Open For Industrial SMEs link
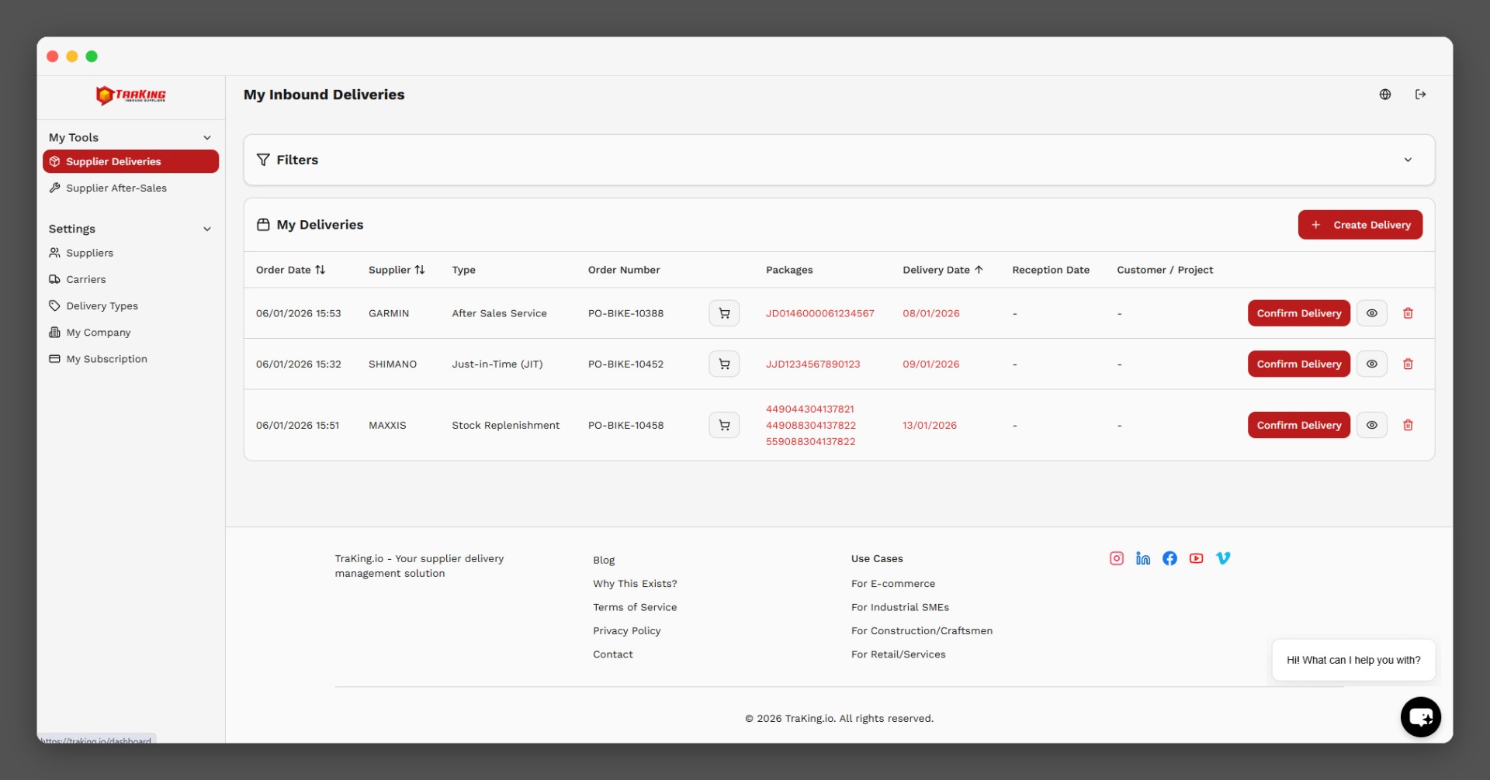The width and height of the screenshot is (1490, 780). coord(900,607)
